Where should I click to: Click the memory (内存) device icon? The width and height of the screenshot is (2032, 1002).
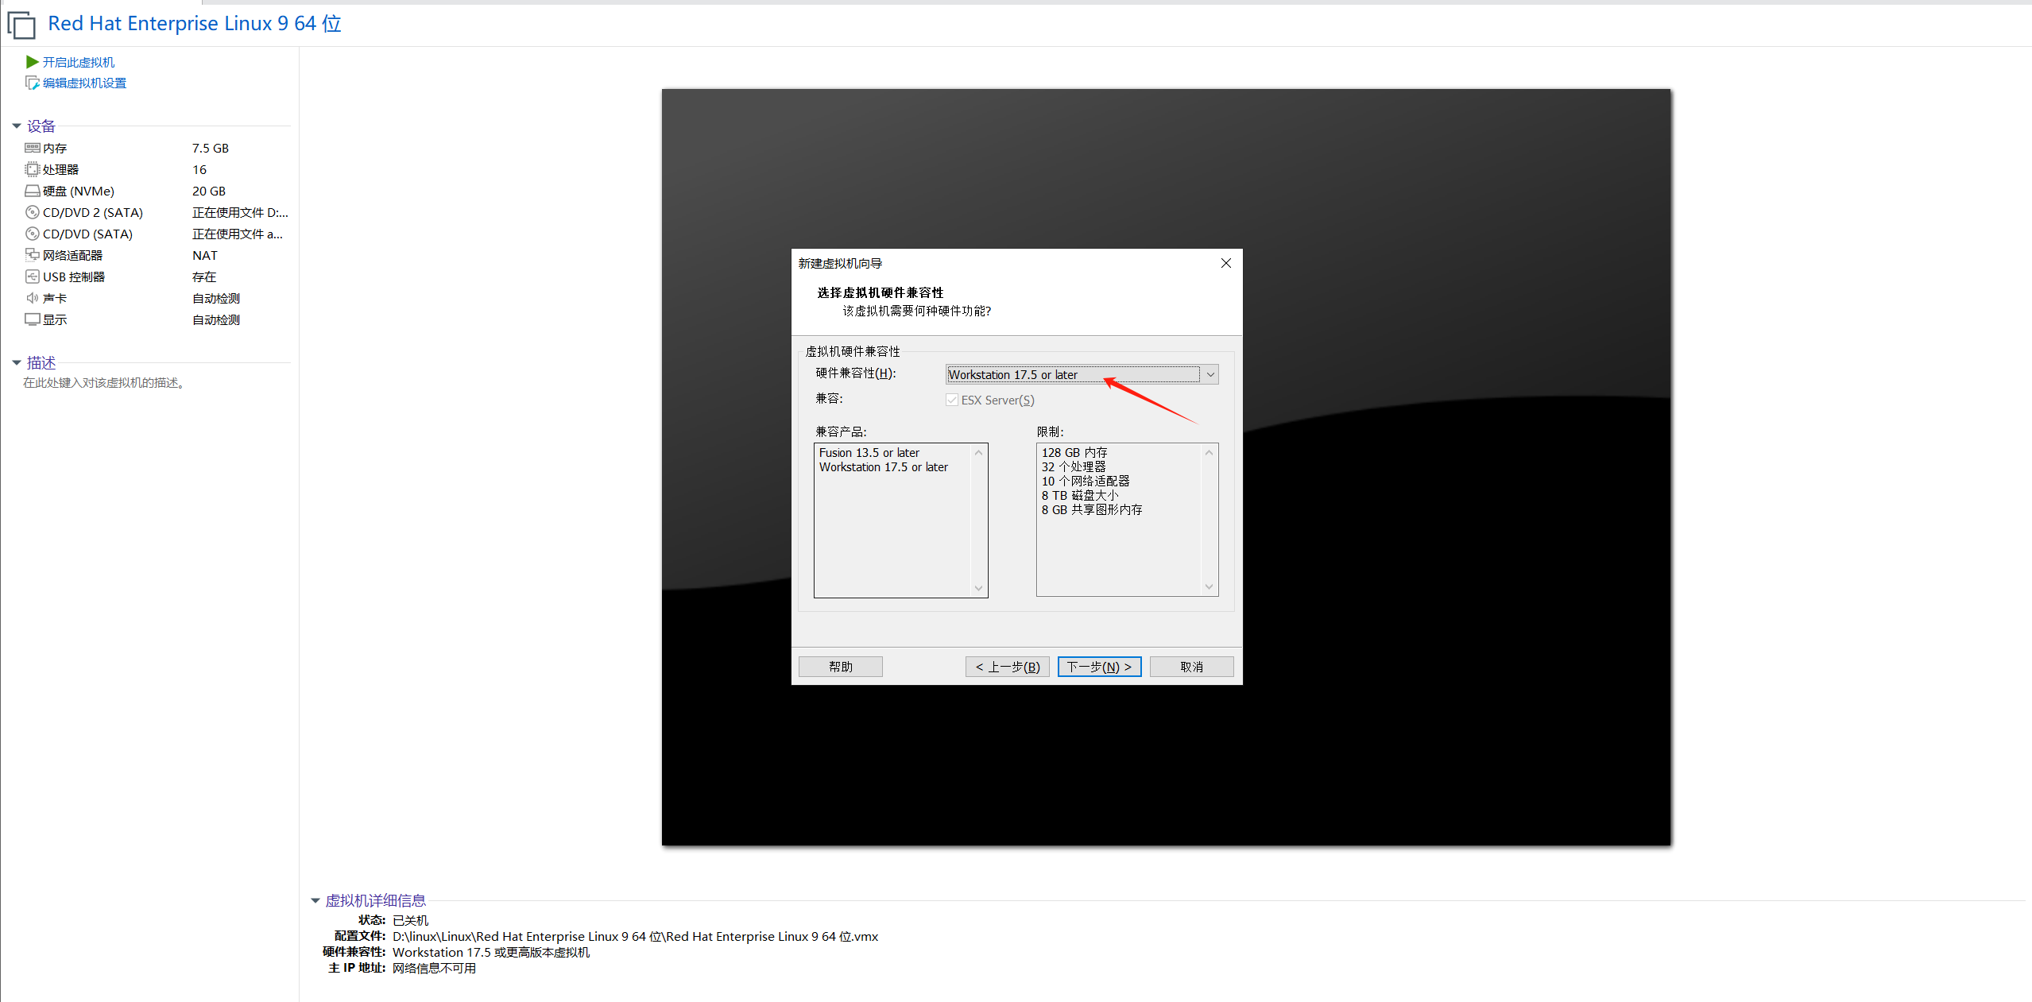click(x=33, y=148)
